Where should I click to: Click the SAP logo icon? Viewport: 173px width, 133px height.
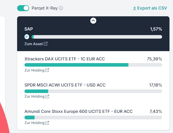[x=27, y=37]
